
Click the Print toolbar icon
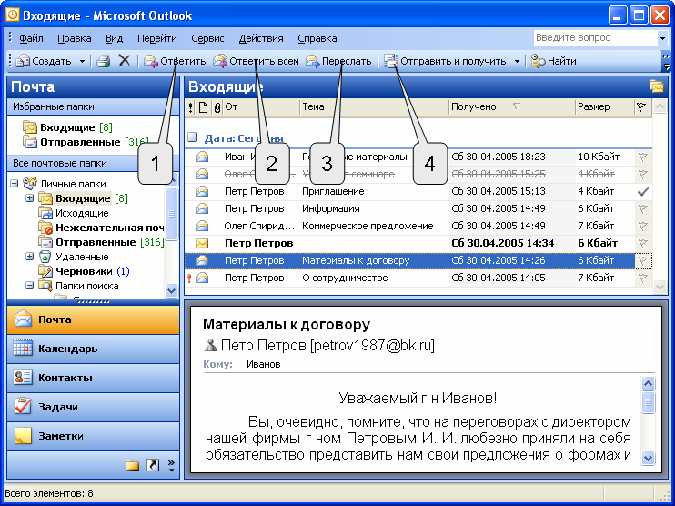(x=104, y=61)
